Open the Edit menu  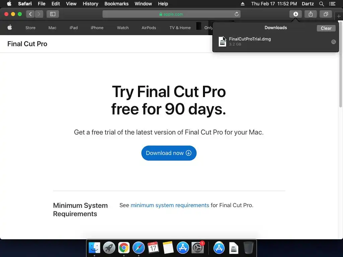click(56, 4)
